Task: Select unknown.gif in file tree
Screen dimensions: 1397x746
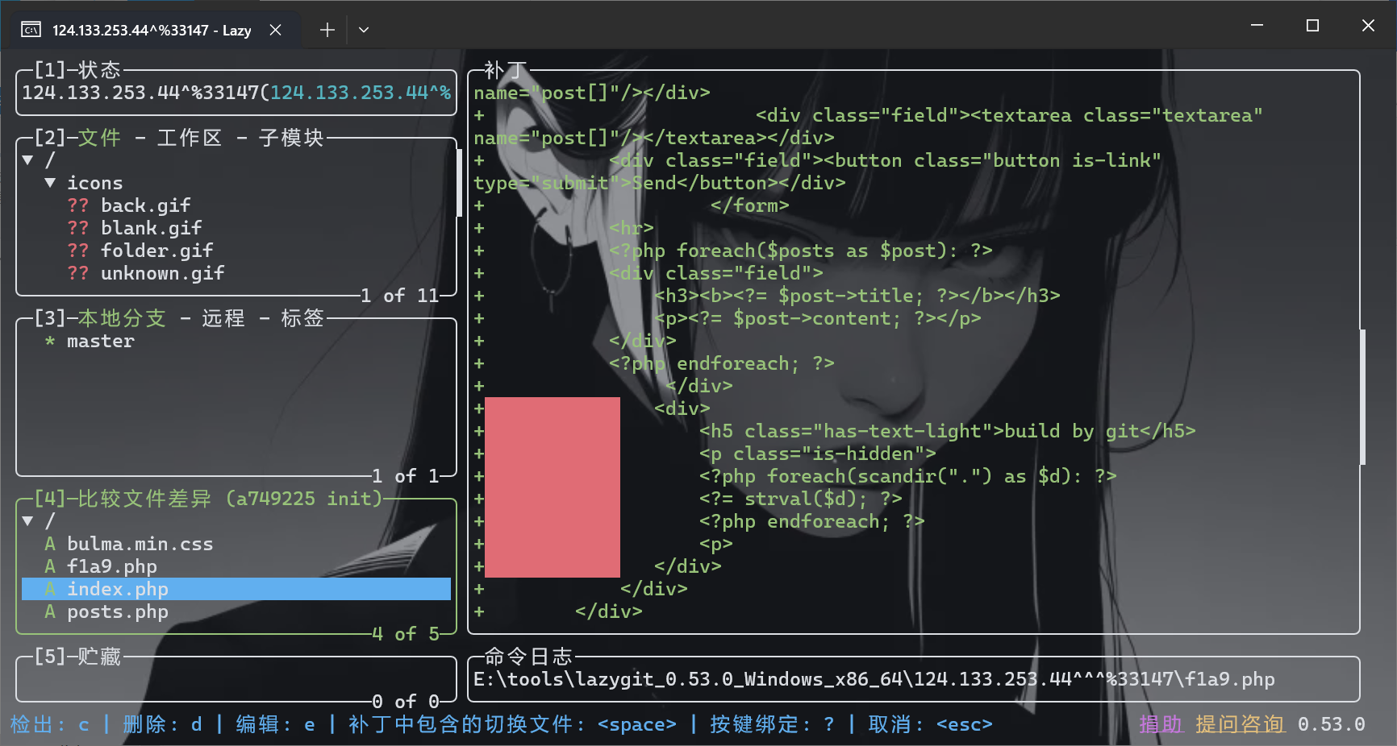Action: (162, 273)
